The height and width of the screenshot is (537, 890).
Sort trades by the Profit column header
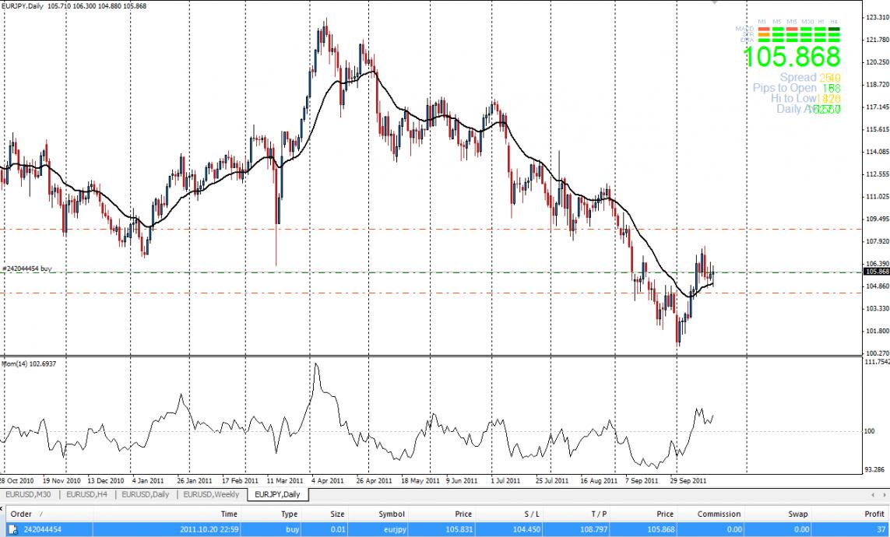[x=874, y=514]
